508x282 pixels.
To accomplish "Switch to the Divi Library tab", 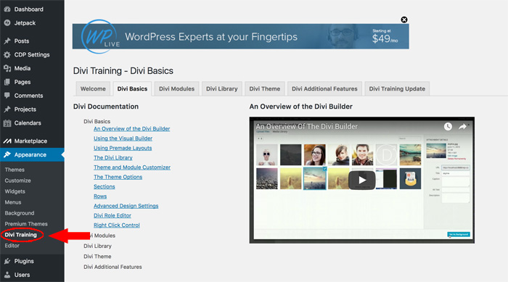I will 222,88.
